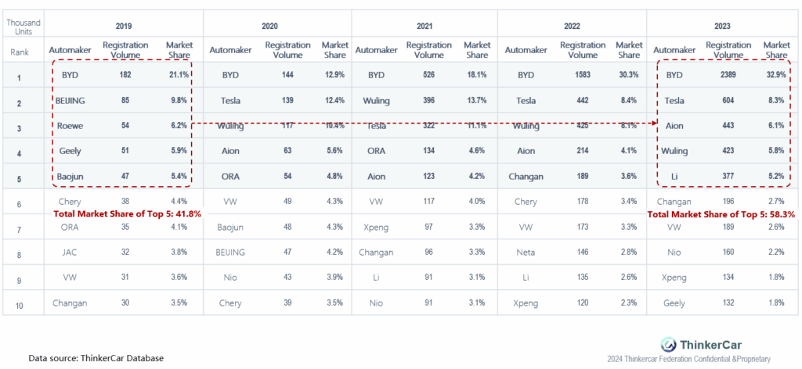Click the ThinkerCar logo icon
Viewport: 802px width, 369px height.
pos(667,344)
